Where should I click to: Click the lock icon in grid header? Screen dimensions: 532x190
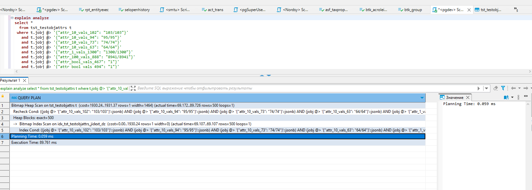pos(3,96)
